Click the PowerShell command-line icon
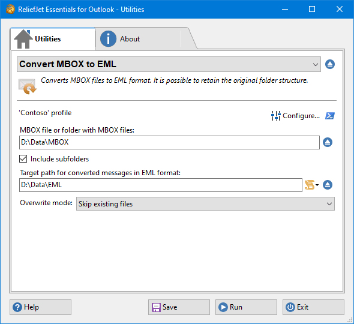354x324 pixels. [x=330, y=116]
